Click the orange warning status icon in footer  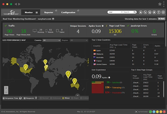(161, 112)
